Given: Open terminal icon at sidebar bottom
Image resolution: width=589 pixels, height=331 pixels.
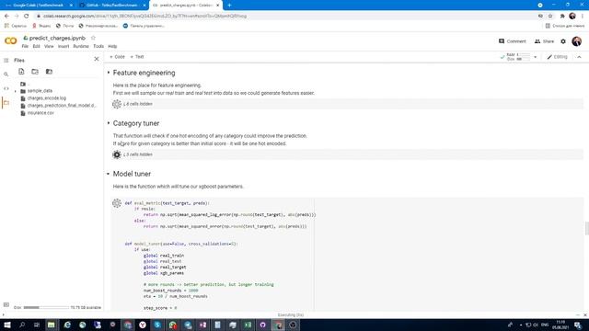Looking at the screenshot, I should (6, 304).
